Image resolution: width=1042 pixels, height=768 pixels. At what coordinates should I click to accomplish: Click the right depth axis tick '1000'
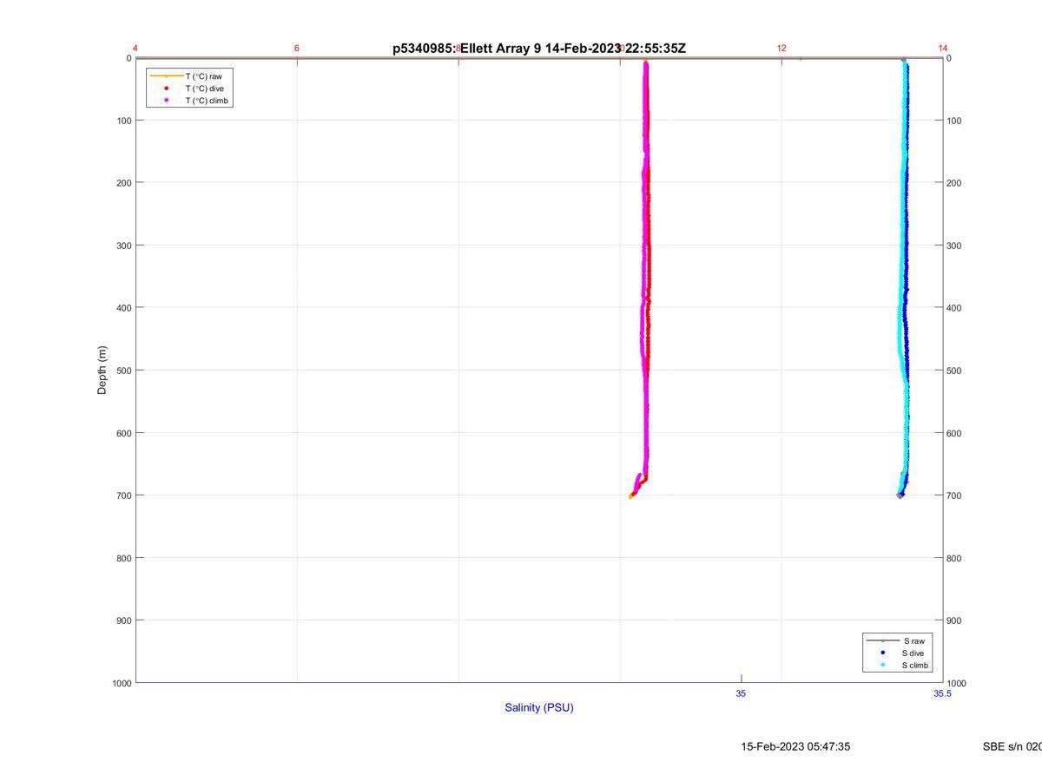click(x=956, y=683)
